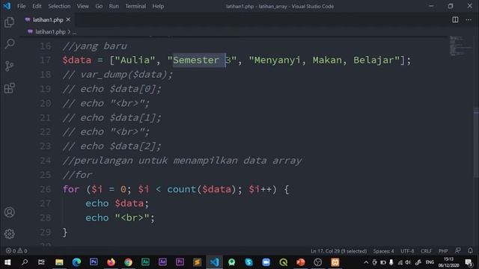The image size is (479, 269).
Task: Open Windows taskbar search
Action: pyautogui.click(x=25, y=262)
